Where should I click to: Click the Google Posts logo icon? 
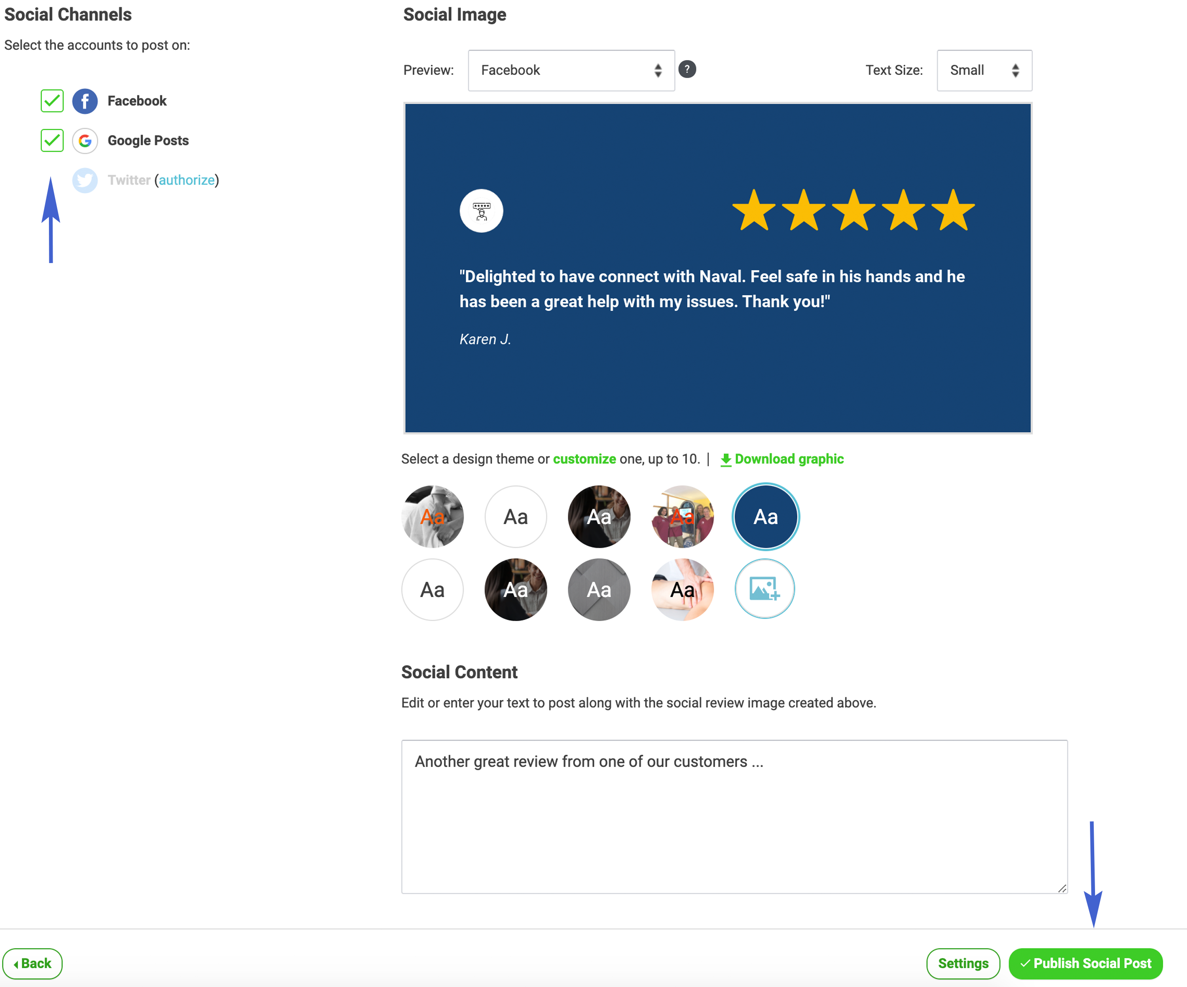tap(85, 141)
